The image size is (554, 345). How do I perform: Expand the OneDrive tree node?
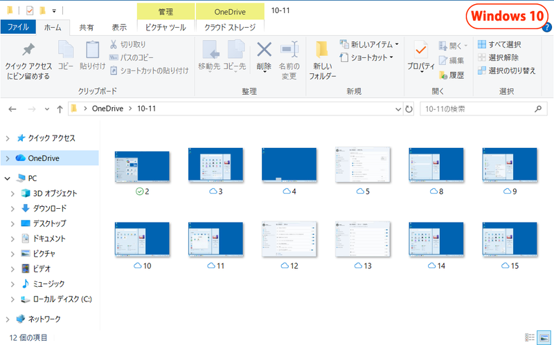[x=8, y=158]
